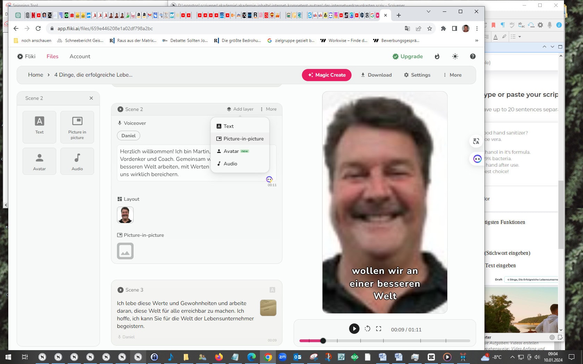Select the Text tile in the Scene 2 panel
Viewport: 583px width, 364px height.
click(x=39, y=127)
